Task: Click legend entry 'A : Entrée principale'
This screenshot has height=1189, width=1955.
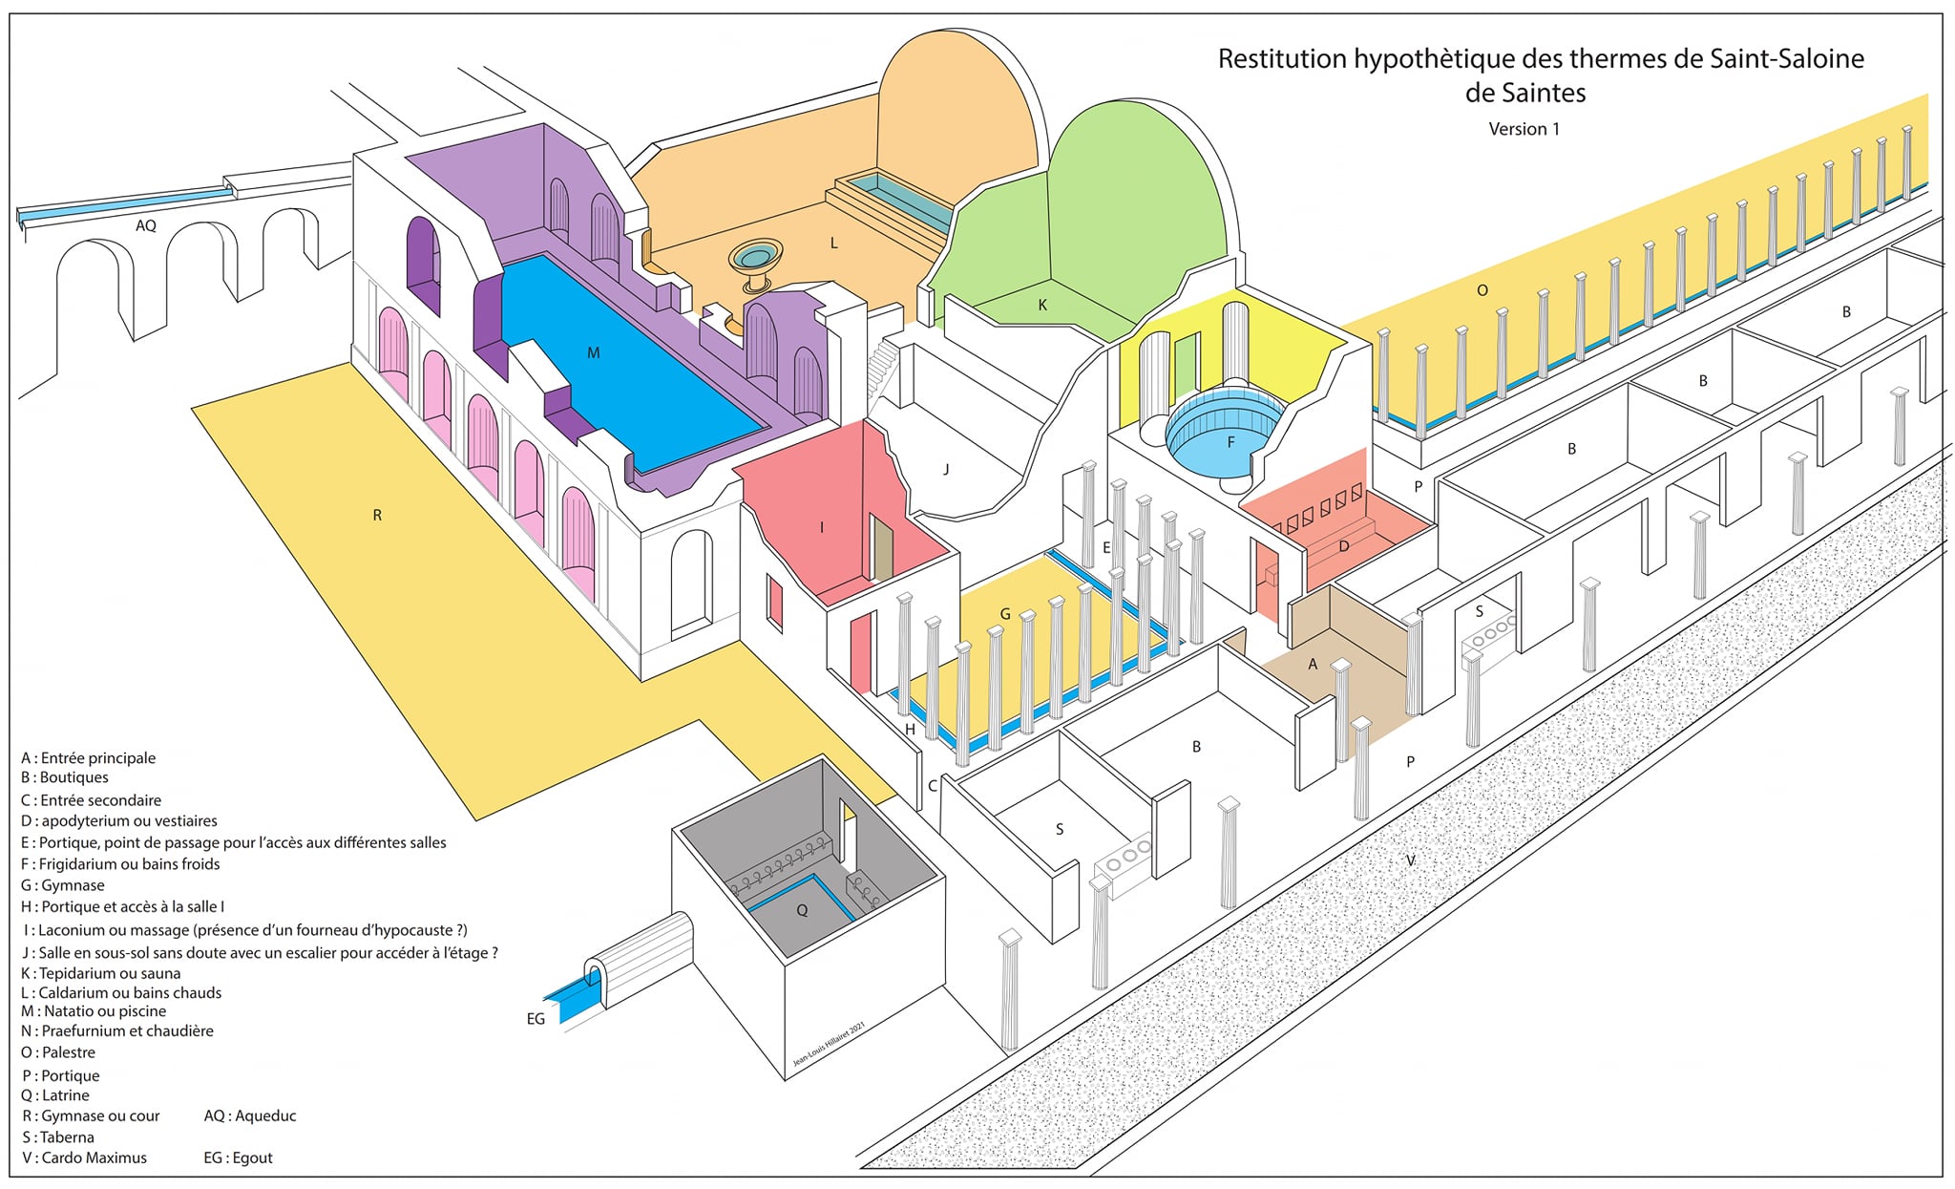Action: (88, 757)
